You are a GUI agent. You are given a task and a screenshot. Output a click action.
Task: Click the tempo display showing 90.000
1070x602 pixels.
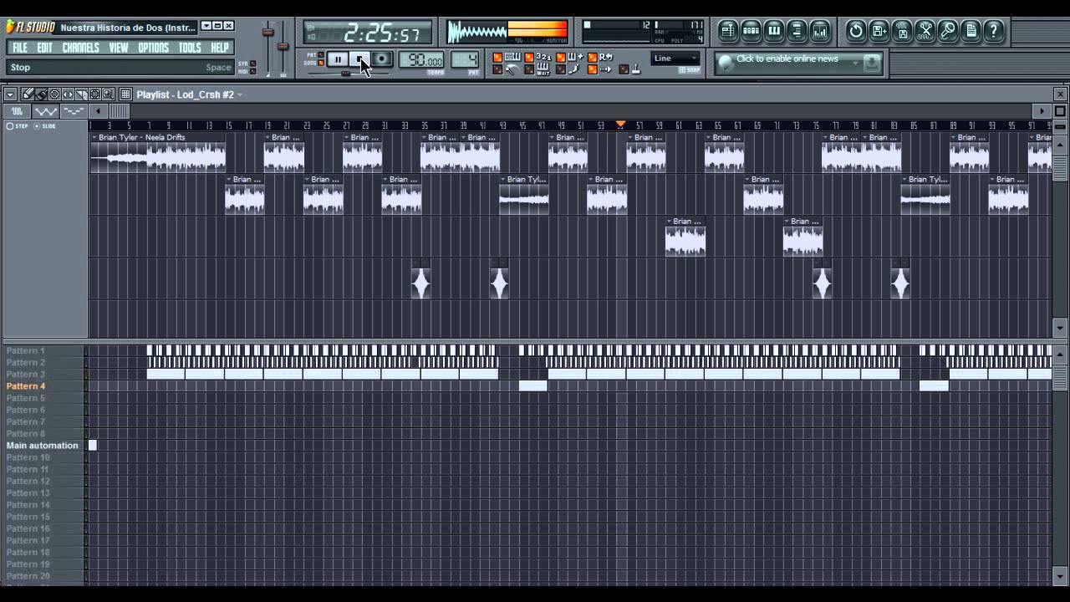(x=422, y=59)
